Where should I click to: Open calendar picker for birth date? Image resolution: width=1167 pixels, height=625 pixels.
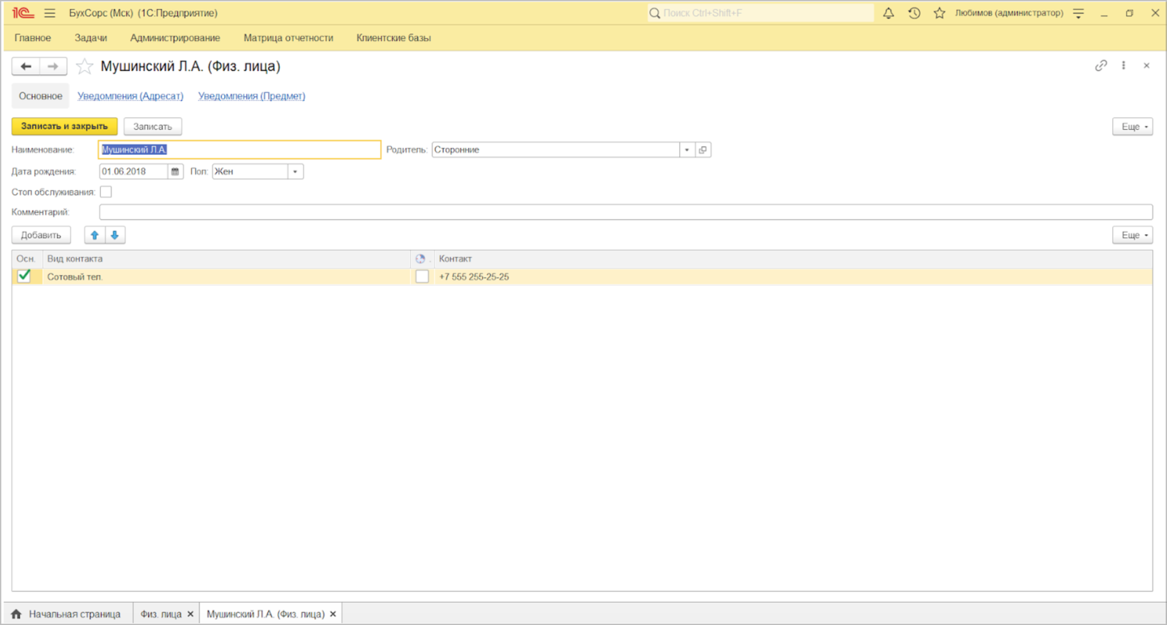coord(175,172)
